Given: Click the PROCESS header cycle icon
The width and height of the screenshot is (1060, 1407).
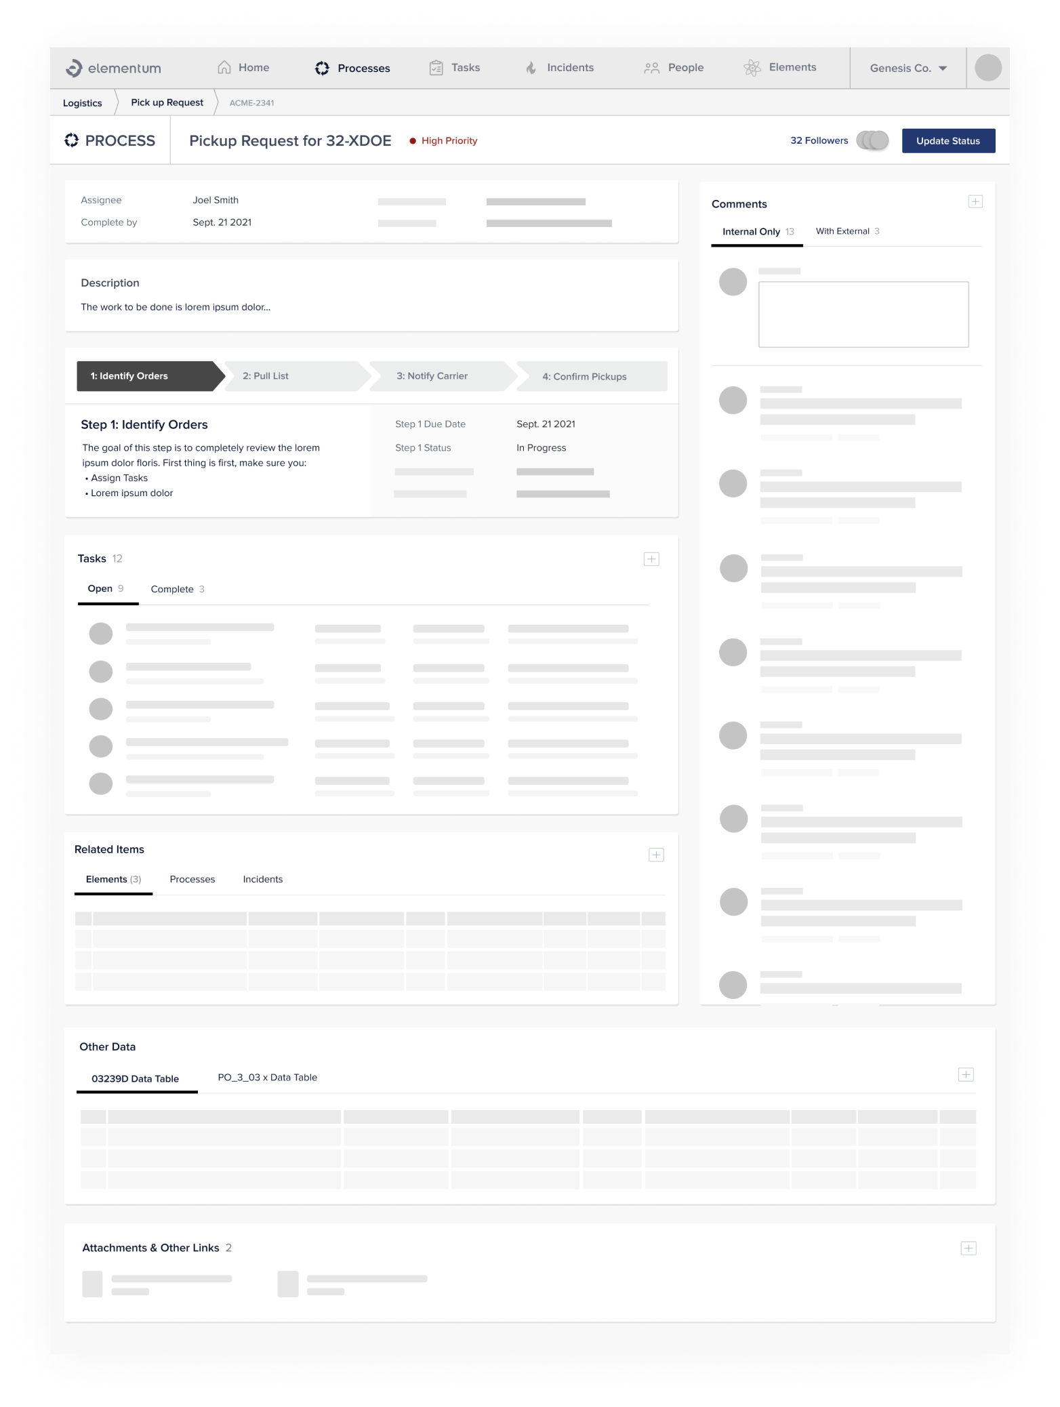Looking at the screenshot, I should [71, 140].
